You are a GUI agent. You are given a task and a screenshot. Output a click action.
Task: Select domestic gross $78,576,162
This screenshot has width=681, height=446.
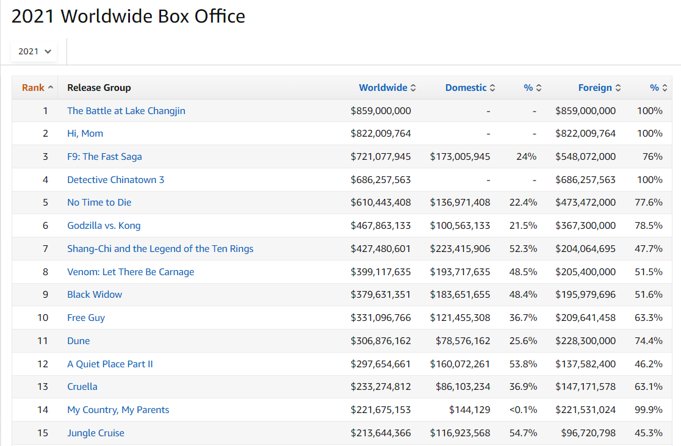click(x=463, y=341)
